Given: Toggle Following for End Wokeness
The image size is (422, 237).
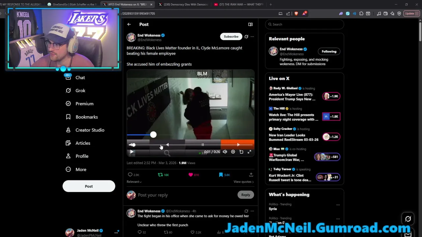Looking at the screenshot, I should [x=329, y=51].
